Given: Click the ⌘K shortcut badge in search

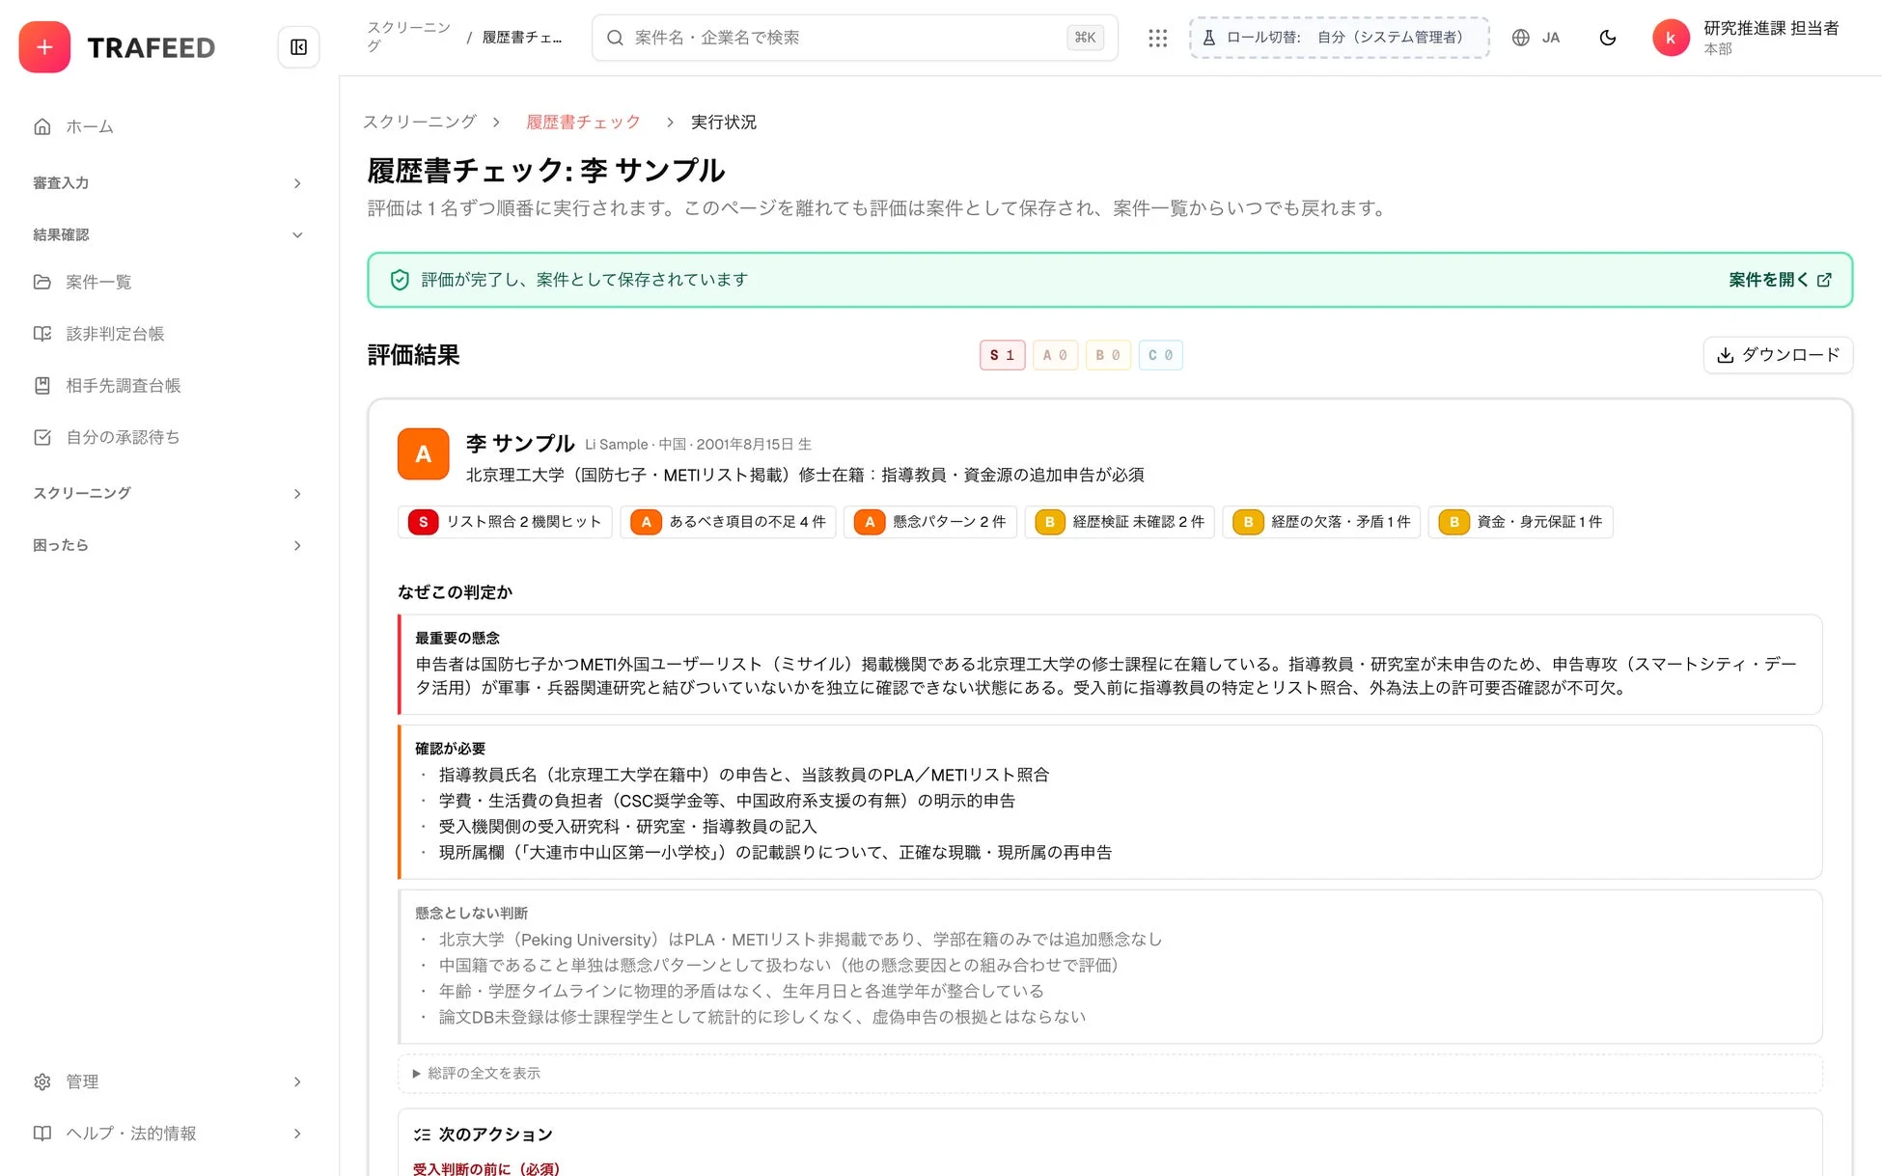Looking at the screenshot, I should coord(1085,38).
